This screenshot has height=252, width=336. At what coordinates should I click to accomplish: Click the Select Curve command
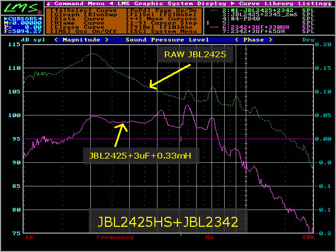(x=84, y=10)
